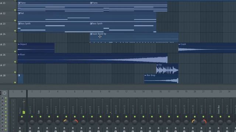Open the Snare Build Up clip menu icon

91,34
